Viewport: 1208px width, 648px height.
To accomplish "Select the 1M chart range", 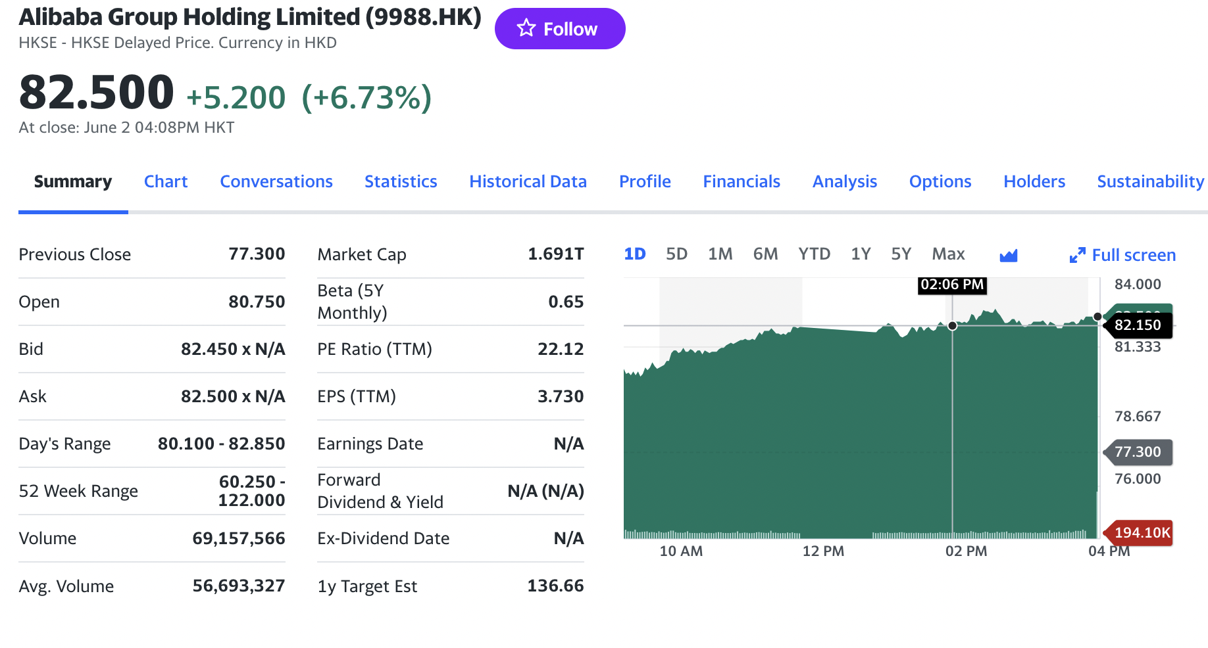I will pos(720,254).
